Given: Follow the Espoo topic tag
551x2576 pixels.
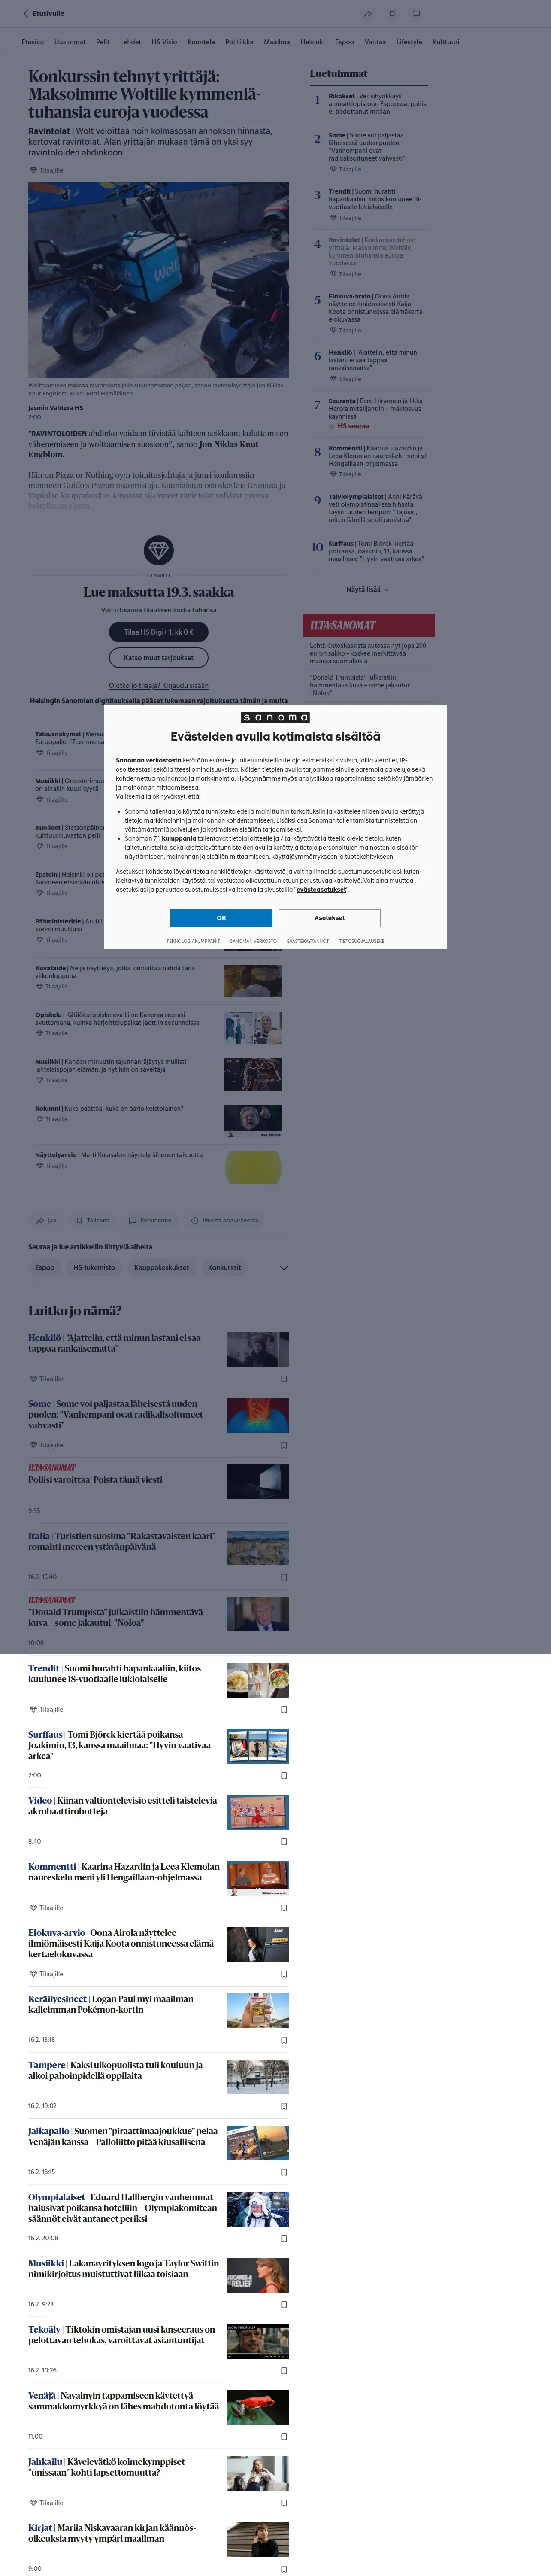Looking at the screenshot, I should [x=45, y=1267].
